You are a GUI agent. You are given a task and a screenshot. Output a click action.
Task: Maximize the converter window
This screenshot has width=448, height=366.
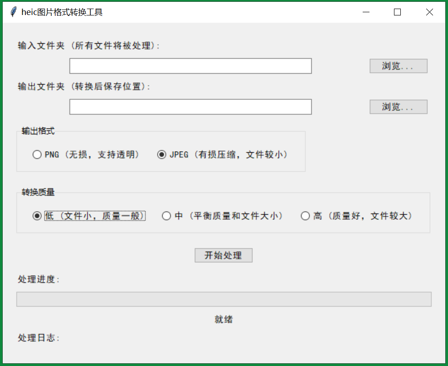point(397,12)
